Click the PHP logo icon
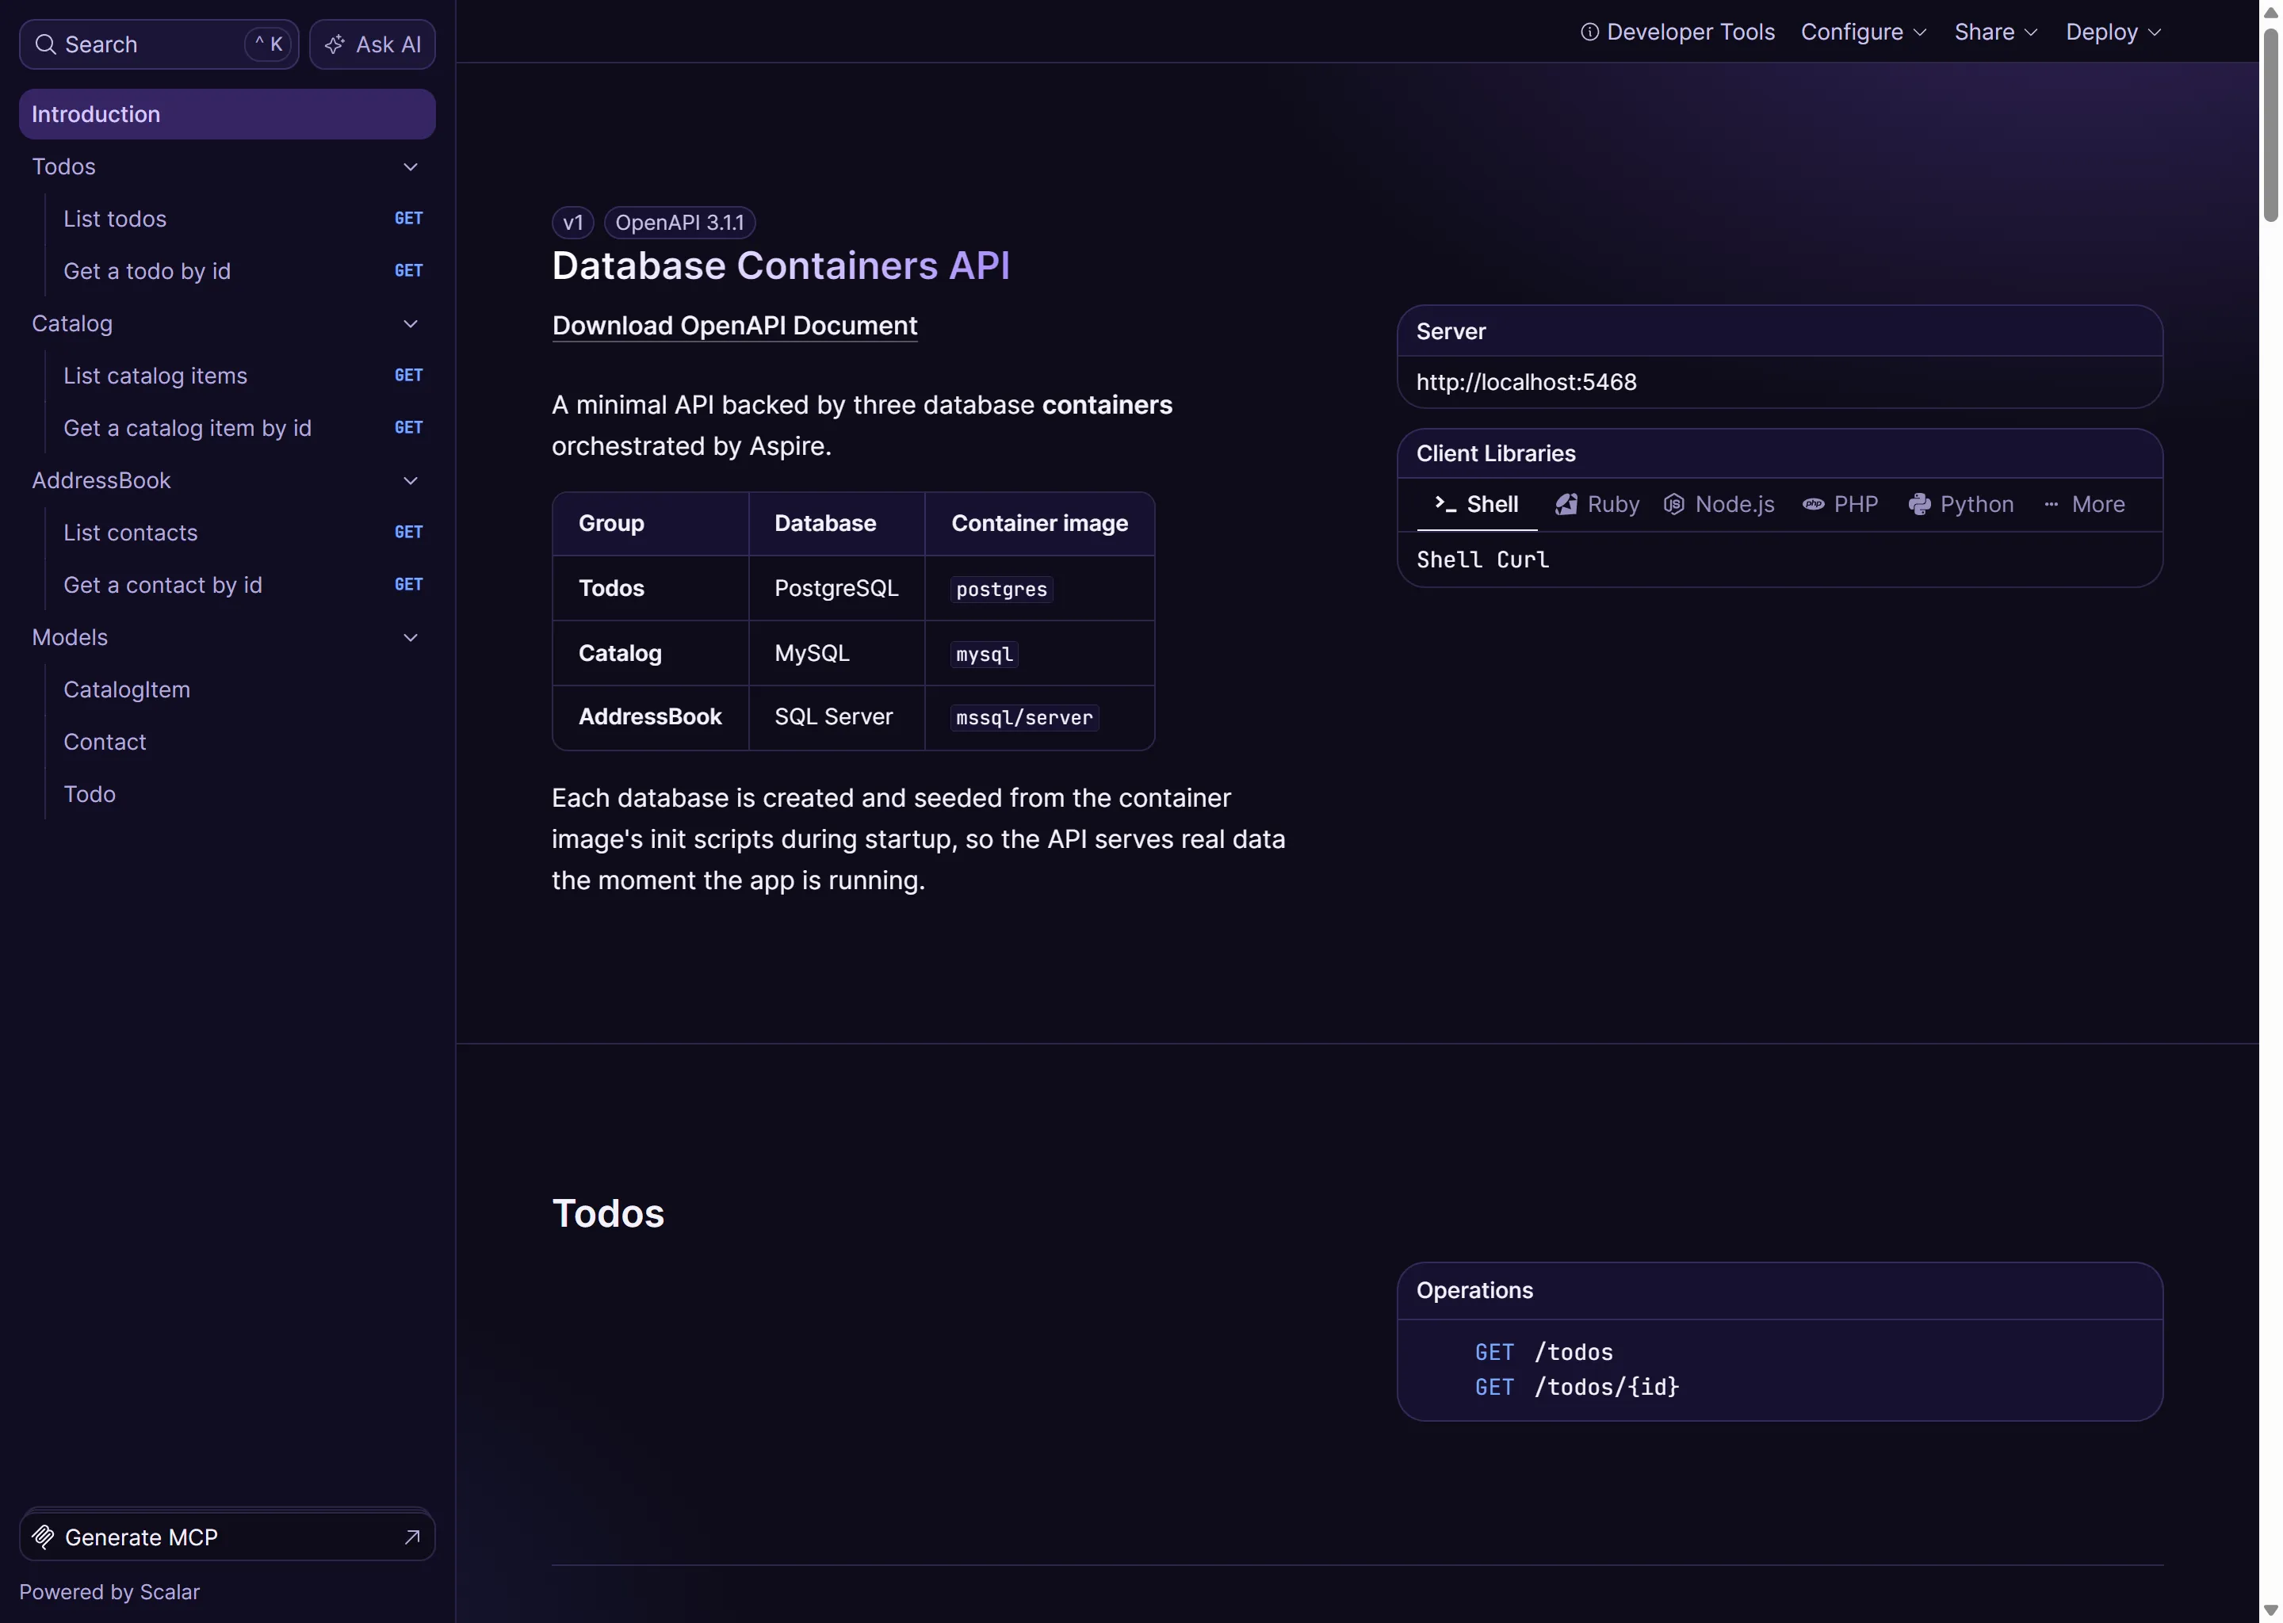 [x=1813, y=505]
